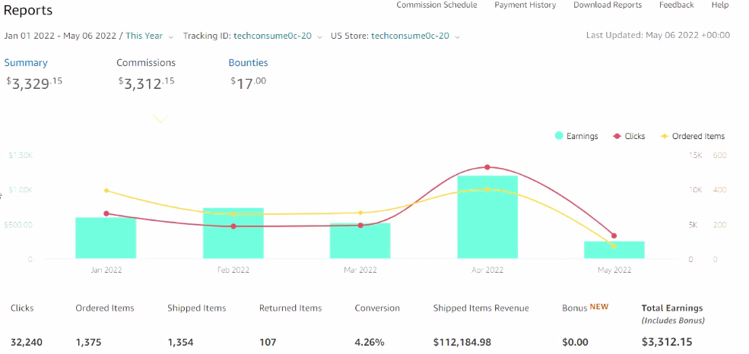Switch to the Commissions tab
Viewport: 749px width, 354px height.
pos(146,62)
